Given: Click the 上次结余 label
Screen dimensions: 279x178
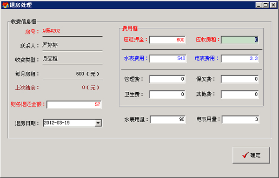Looking at the screenshot, I should click(x=27, y=88).
